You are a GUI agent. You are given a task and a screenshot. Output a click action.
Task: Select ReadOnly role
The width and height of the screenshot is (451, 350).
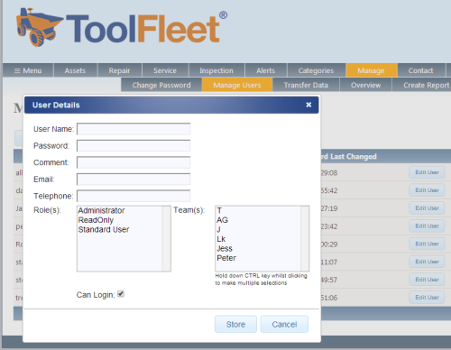[96, 220]
